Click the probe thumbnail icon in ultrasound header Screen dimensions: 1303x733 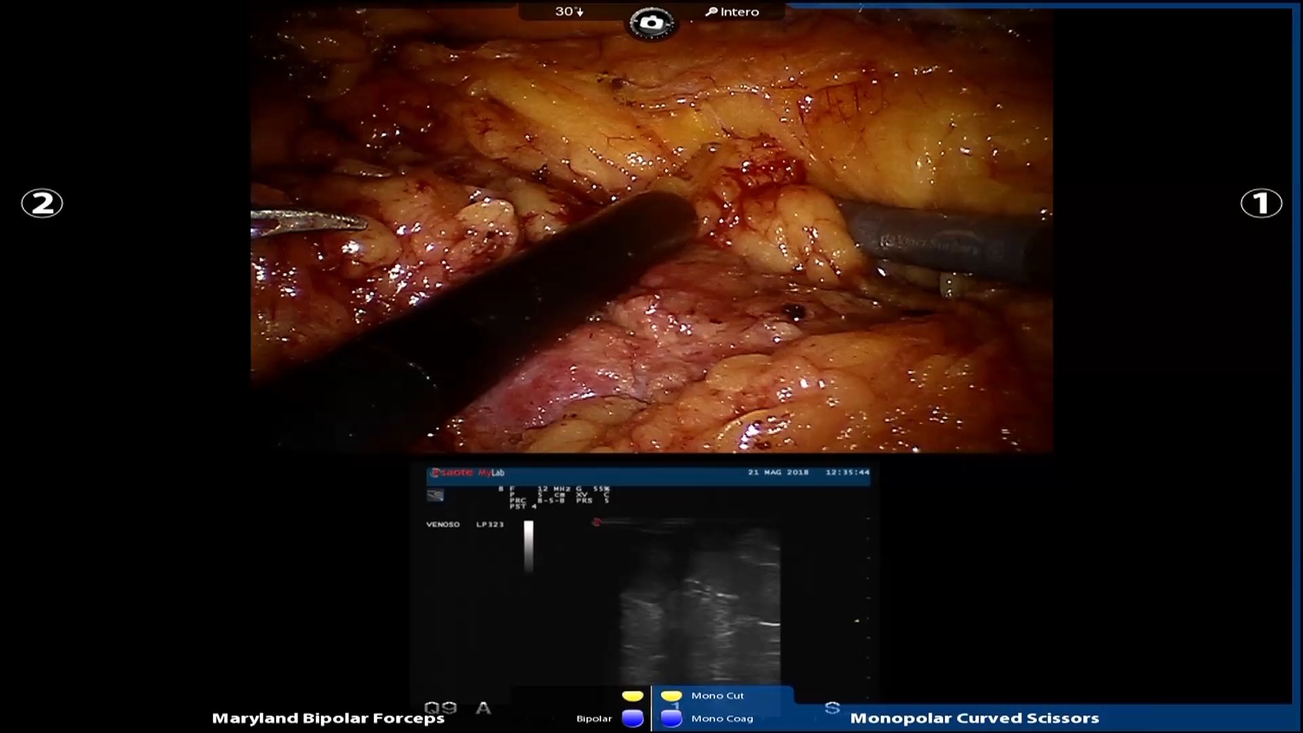point(435,496)
